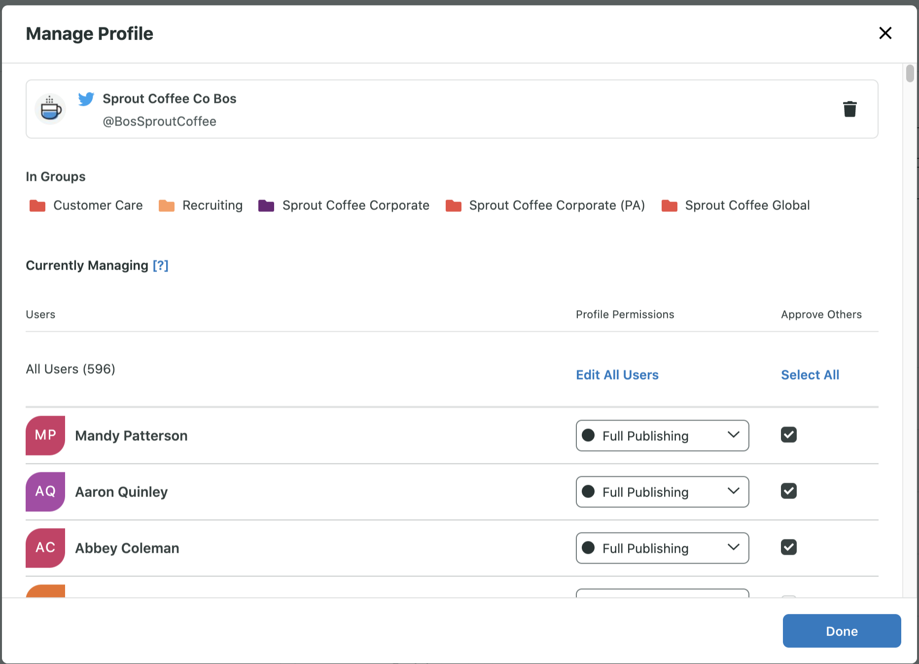The image size is (919, 664).
Task: Select the Sprout Coffee Corporate (PA) folder icon
Action: point(454,205)
